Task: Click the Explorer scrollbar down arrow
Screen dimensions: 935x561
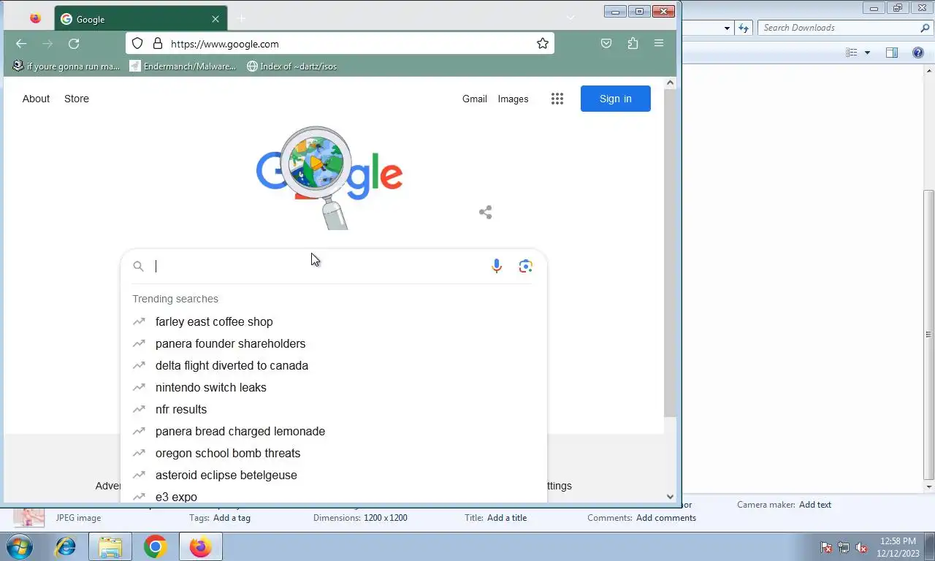Action: tap(929, 486)
